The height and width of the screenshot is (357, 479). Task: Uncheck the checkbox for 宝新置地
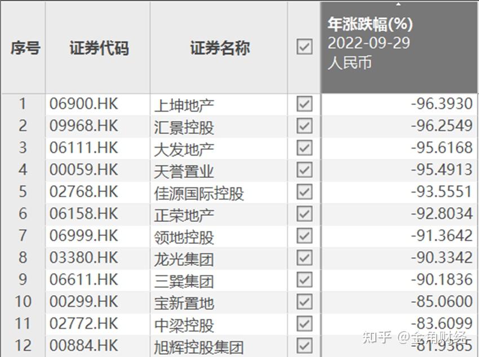click(304, 301)
